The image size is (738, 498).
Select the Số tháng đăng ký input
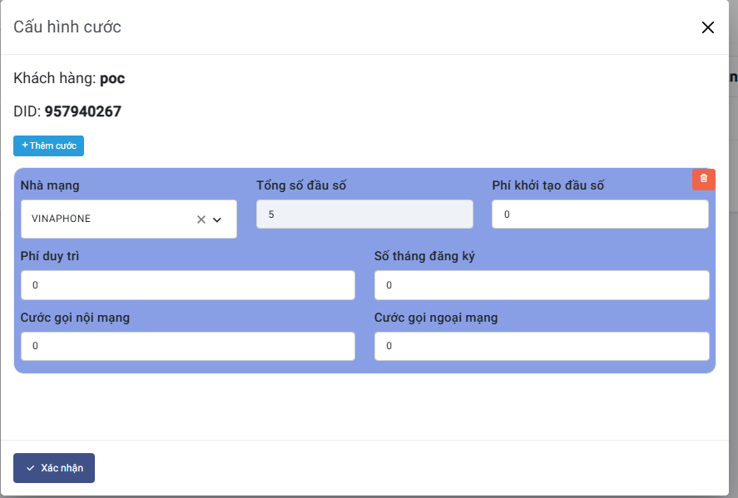(x=542, y=285)
